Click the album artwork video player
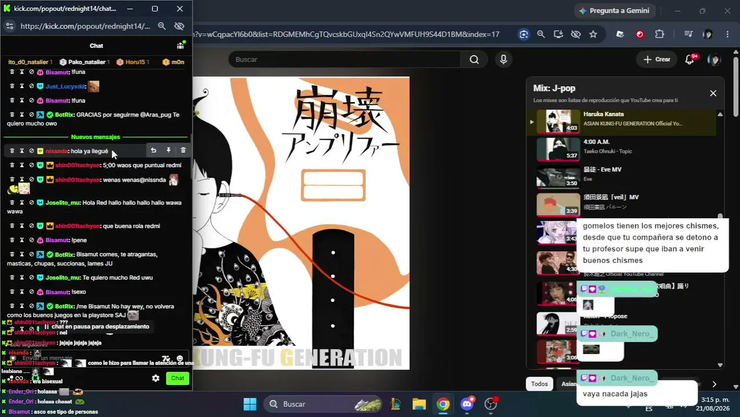740x417 pixels. [x=301, y=223]
